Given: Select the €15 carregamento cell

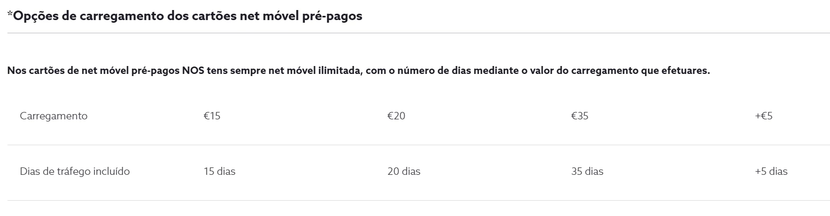Looking at the screenshot, I should [211, 116].
